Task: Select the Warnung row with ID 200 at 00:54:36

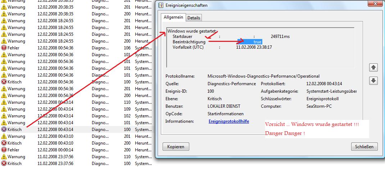Action: [77, 96]
